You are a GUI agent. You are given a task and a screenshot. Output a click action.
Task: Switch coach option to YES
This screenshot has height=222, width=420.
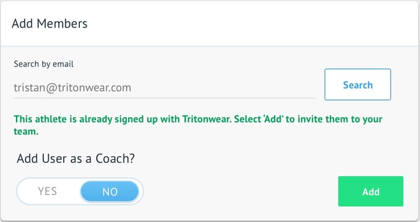(48, 192)
